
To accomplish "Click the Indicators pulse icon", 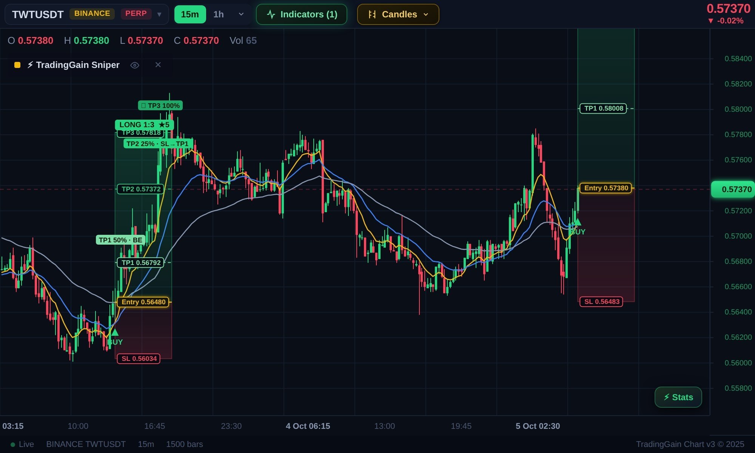I will point(271,15).
